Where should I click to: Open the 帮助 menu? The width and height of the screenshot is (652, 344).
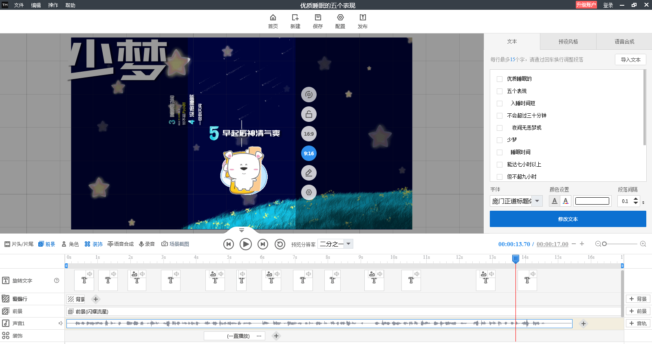coord(70,5)
